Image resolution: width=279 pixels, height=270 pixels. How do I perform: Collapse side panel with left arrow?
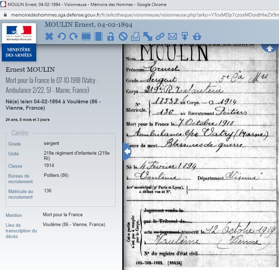[127, 152]
